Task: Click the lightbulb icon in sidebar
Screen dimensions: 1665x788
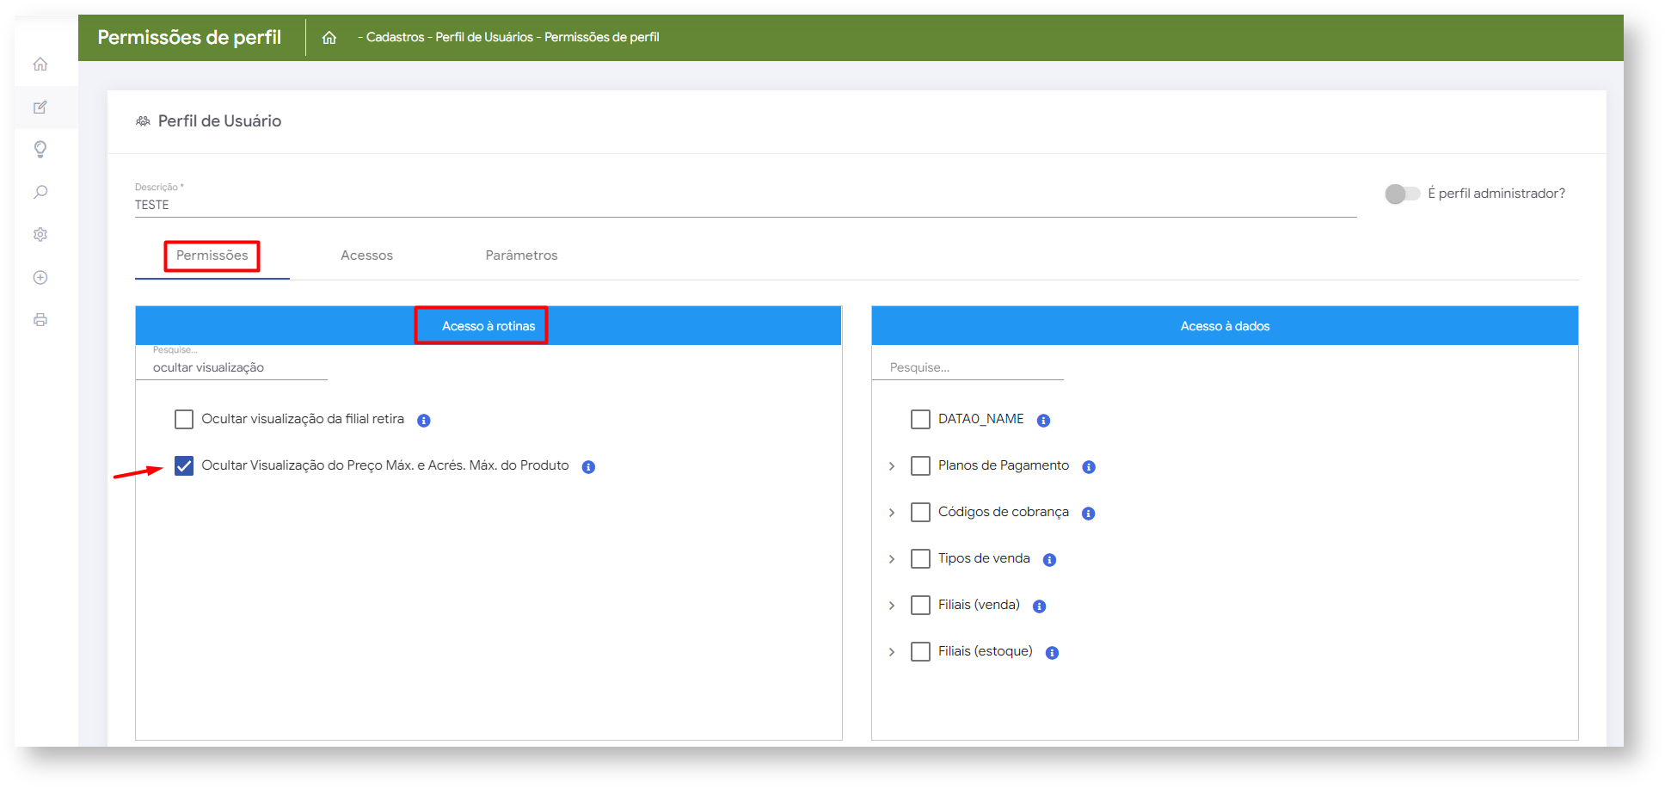Action: 40,150
